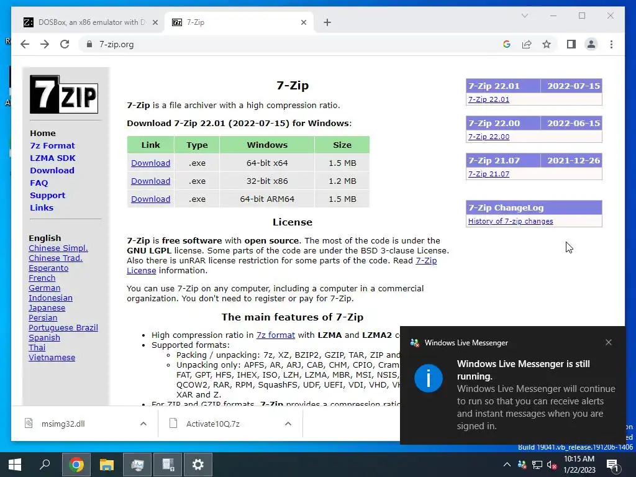
Task: Open Chrome's side panel icon
Action: point(571,44)
